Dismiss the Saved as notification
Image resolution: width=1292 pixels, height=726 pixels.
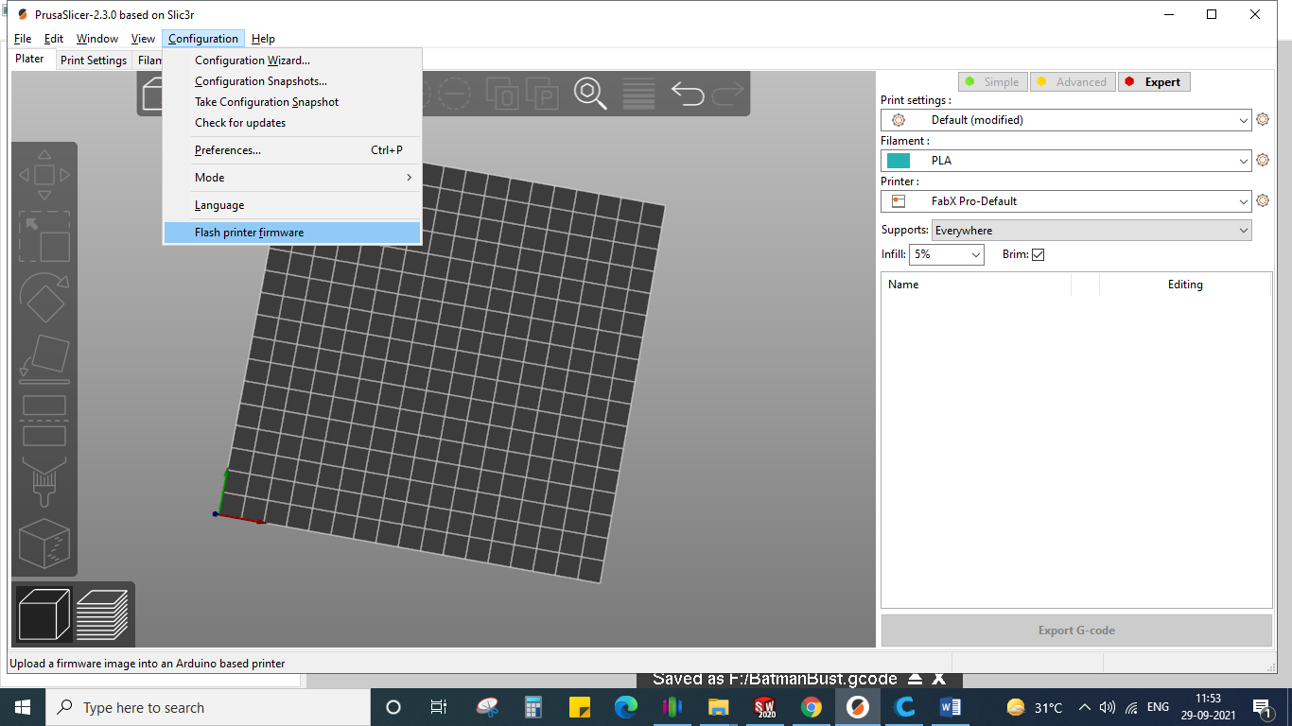pos(938,679)
